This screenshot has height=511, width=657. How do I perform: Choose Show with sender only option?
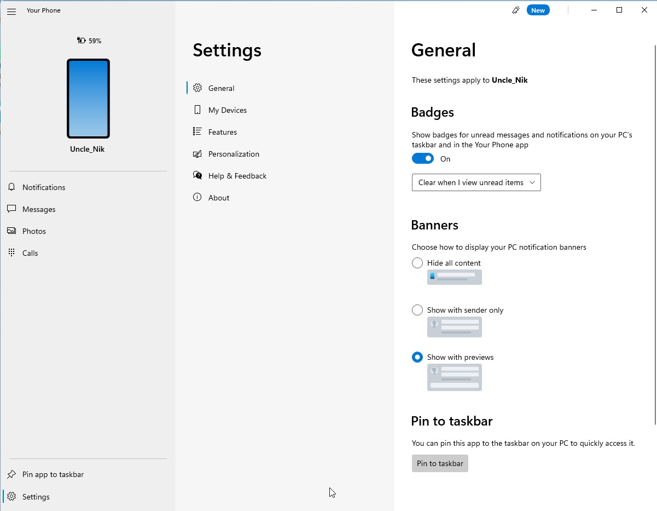click(x=417, y=310)
